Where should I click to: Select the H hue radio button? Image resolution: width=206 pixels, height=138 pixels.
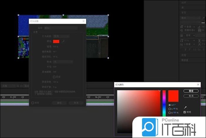click(x=170, y=105)
